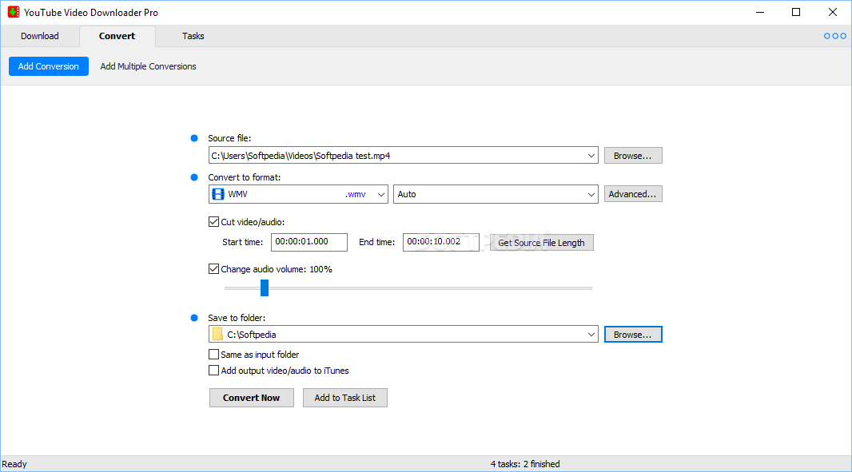Viewport: 852px width, 472px height.
Task: Click the audio volume slider handle
Action: tap(265, 288)
